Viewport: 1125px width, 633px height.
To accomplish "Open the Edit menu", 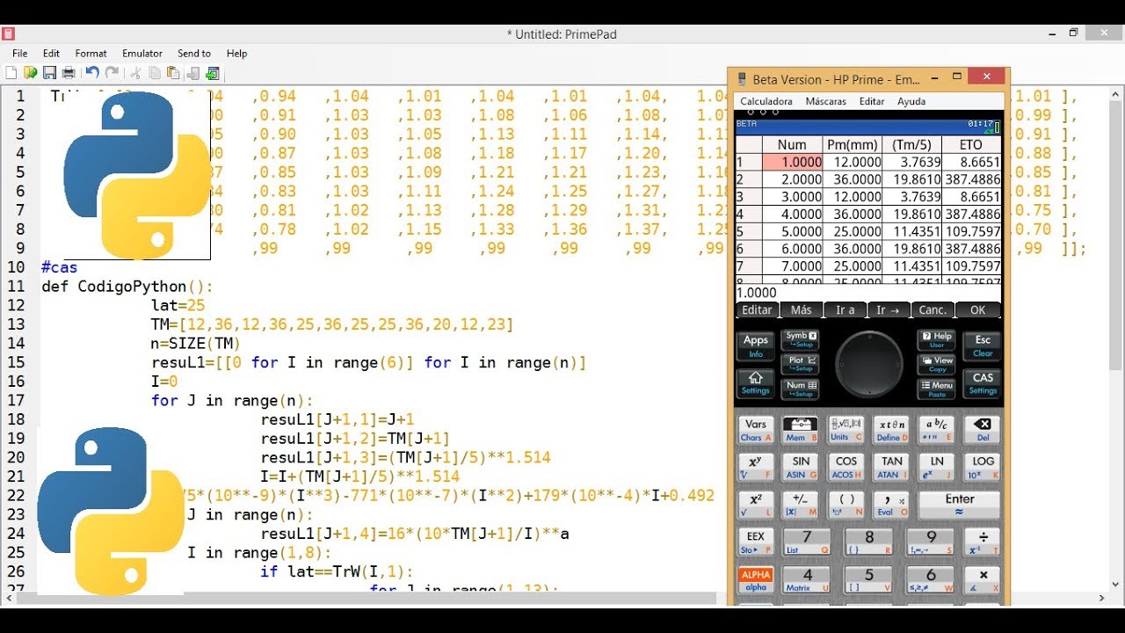I will click(x=52, y=54).
